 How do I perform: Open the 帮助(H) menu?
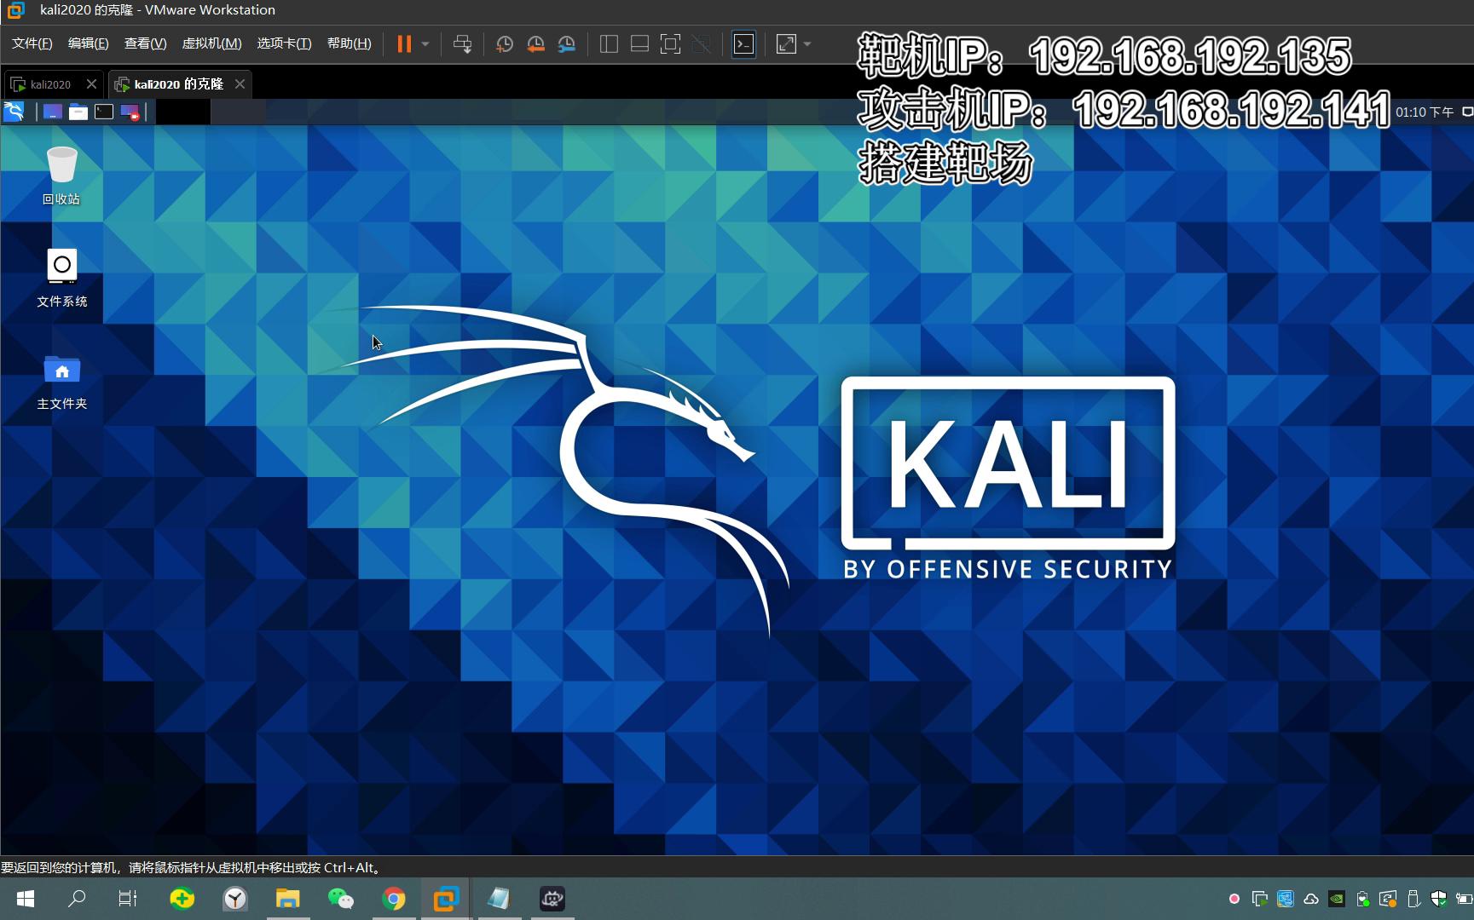coord(350,43)
